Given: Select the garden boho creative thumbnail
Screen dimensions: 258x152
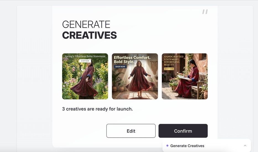Looking at the screenshot, I should pyautogui.click(x=85, y=76).
